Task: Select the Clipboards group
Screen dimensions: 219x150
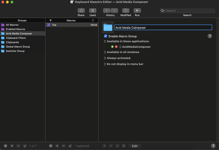Action: (23, 42)
